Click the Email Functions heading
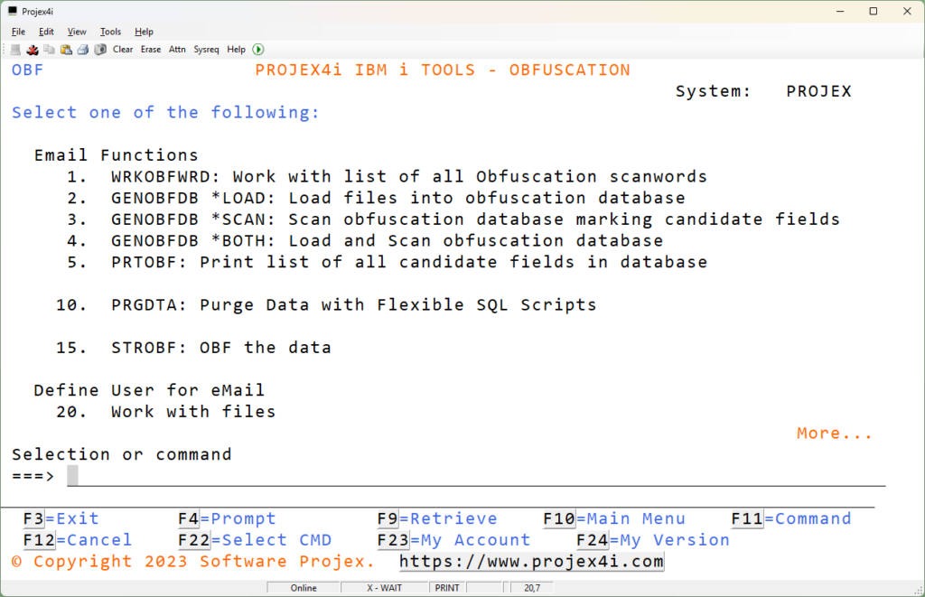Screen dimensions: 925x597 [x=117, y=155]
